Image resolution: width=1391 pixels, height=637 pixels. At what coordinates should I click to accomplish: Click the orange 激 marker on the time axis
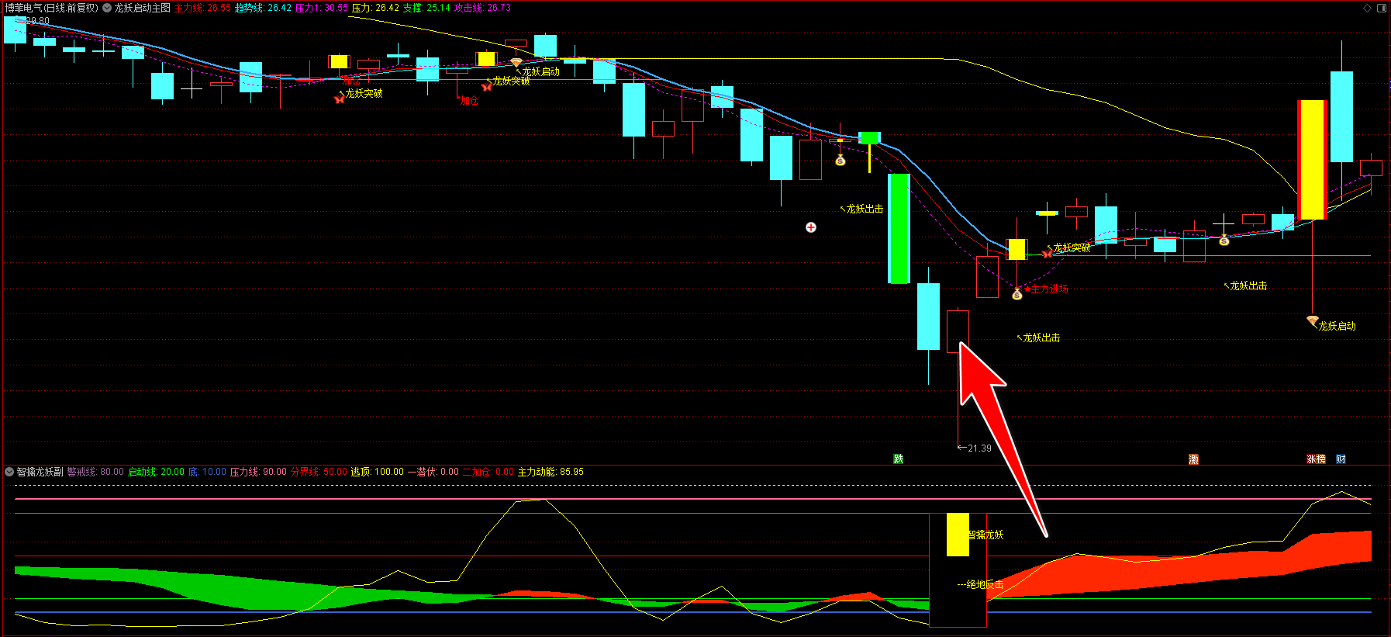[1194, 459]
